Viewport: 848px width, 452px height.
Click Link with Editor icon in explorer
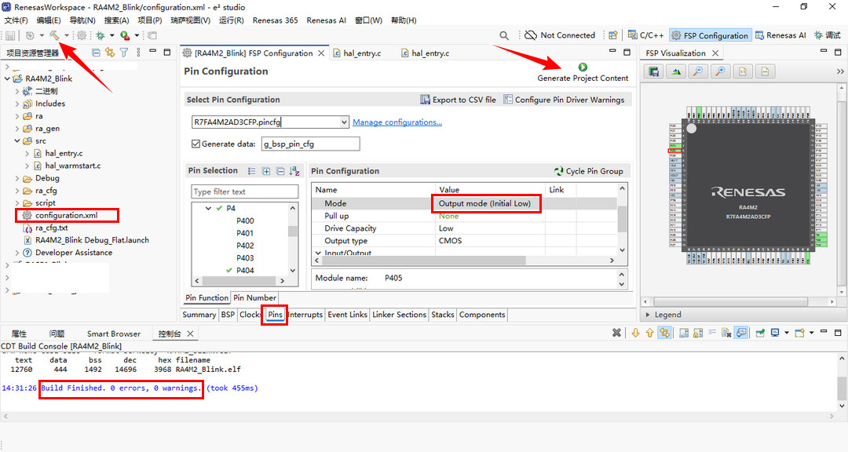[111, 53]
